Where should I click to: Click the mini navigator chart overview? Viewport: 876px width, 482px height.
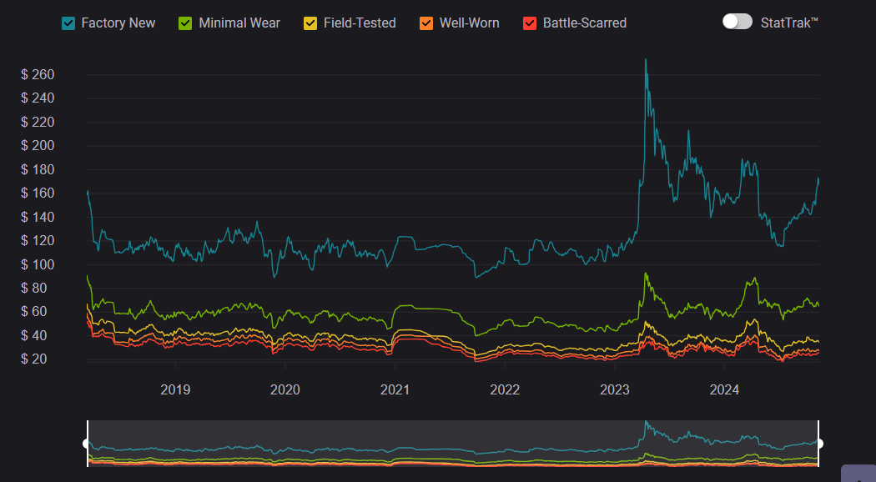coord(451,444)
